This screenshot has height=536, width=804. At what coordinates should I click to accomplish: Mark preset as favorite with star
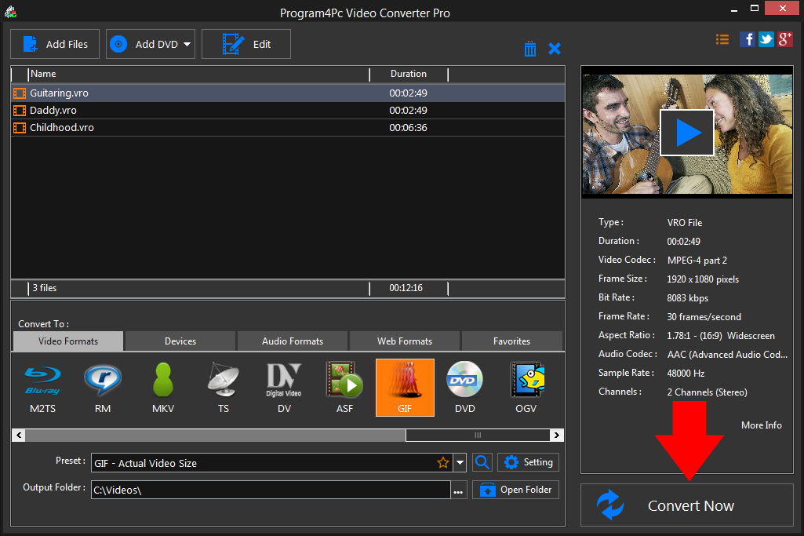pos(443,463)
